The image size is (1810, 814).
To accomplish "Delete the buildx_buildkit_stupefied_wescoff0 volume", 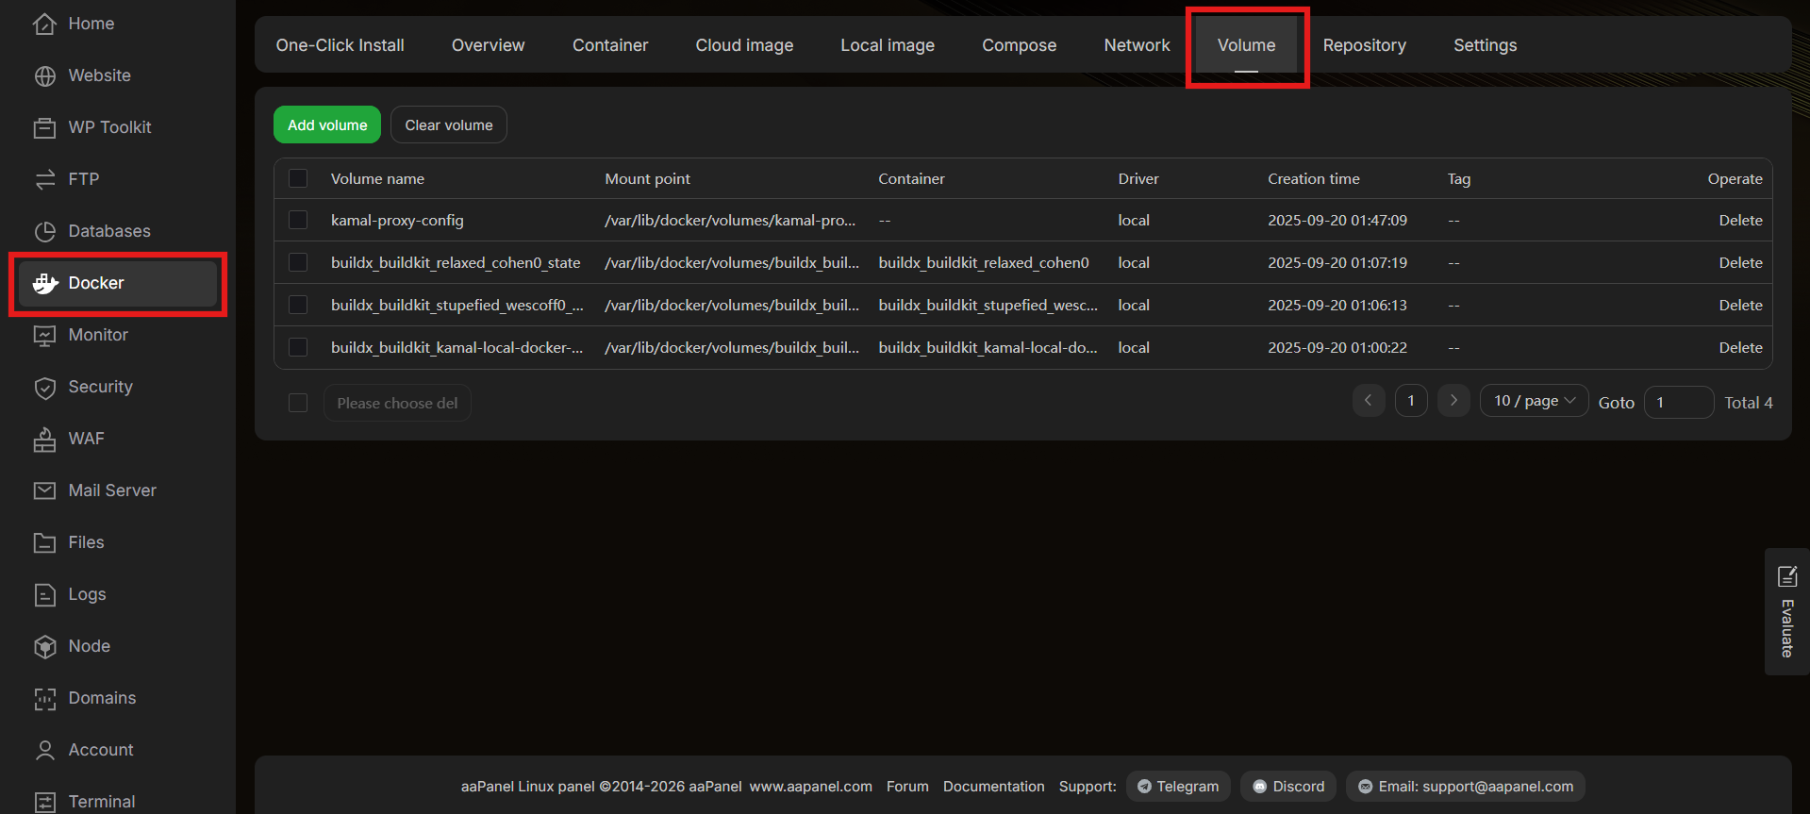I will [x=1740, y=305].
